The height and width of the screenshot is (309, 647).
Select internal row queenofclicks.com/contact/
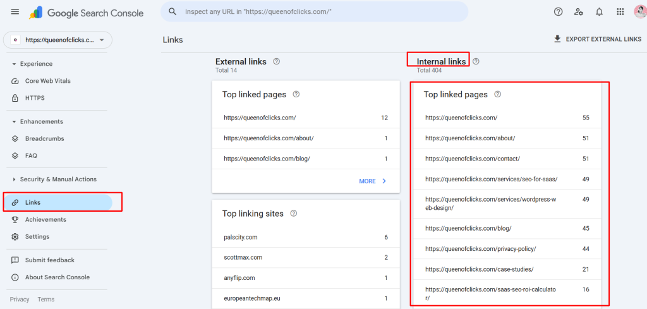(507, 159)
